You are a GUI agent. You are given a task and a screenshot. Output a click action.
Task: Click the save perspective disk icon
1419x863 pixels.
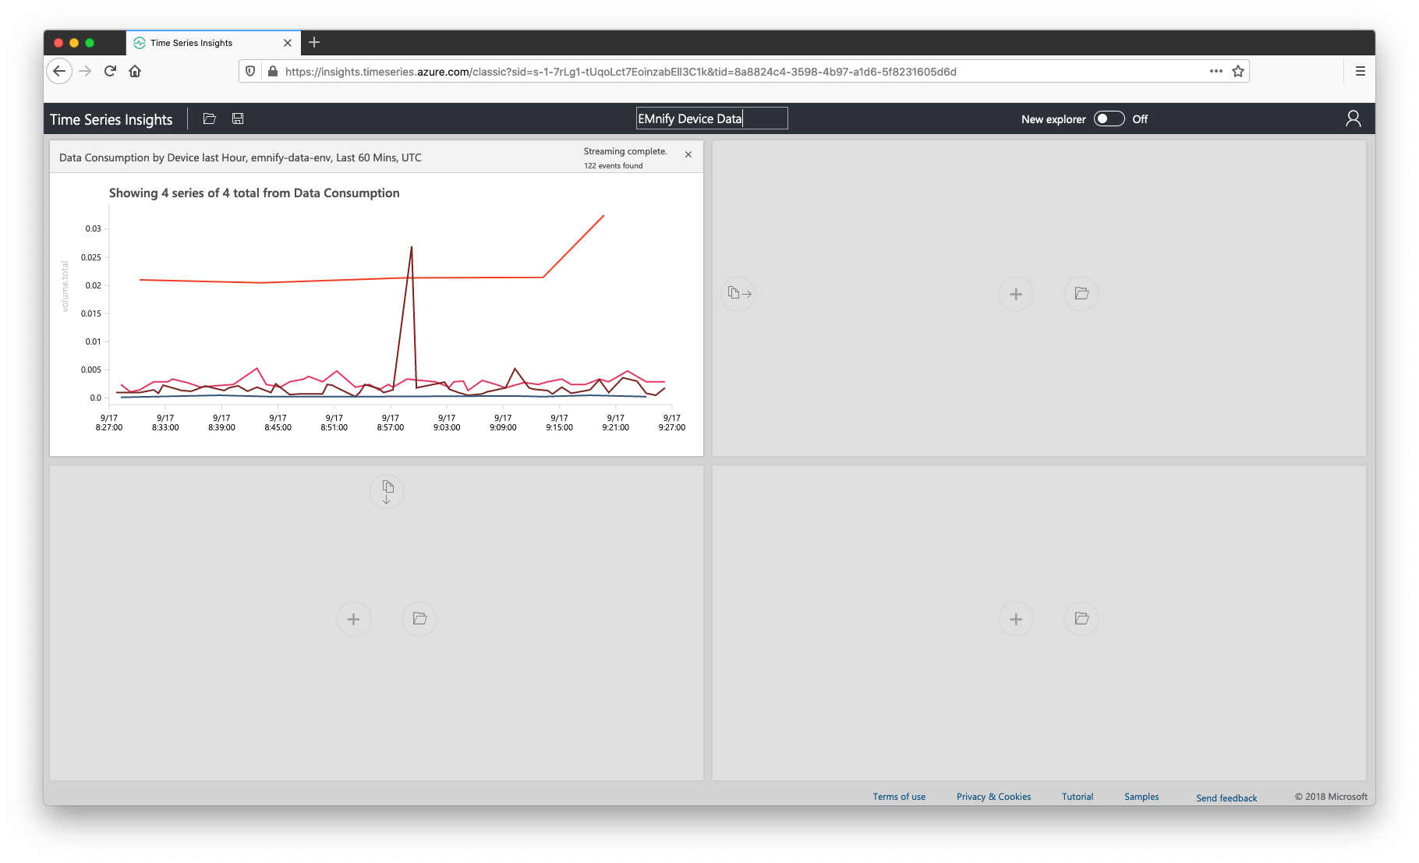point(238,118)
